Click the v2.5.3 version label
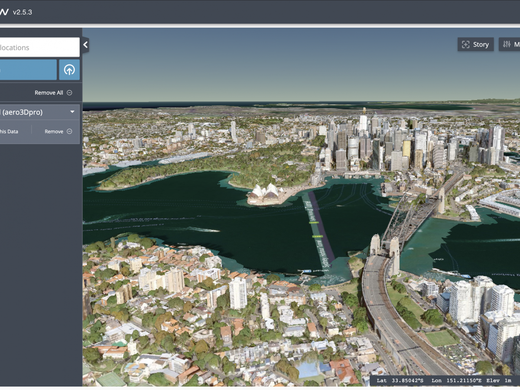The width and height of the screenshot is (520, 390). [22, 12]
